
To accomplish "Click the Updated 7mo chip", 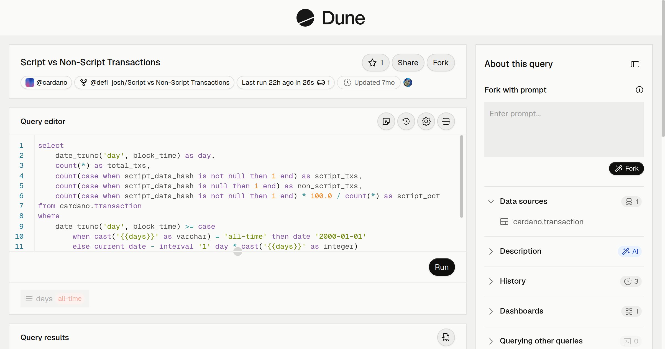I will [369, 83].
